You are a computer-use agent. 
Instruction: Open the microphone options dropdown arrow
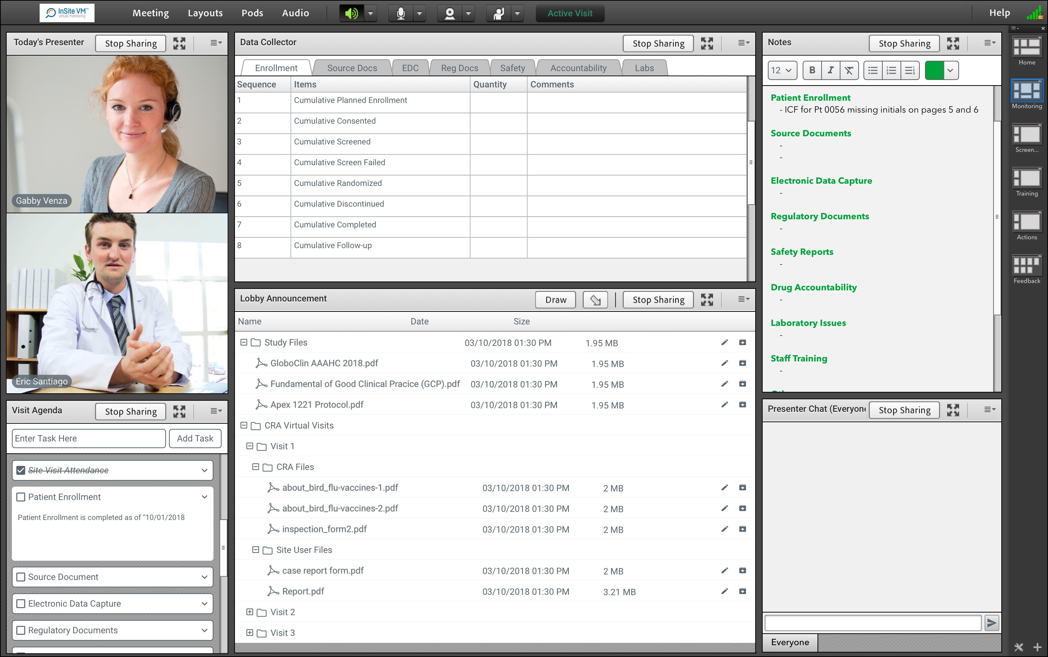pyautogui.click(x=419, y=13)
